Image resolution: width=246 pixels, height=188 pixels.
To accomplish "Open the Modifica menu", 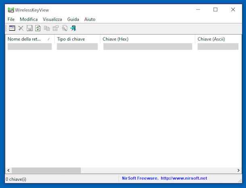I will pos(29,19).
